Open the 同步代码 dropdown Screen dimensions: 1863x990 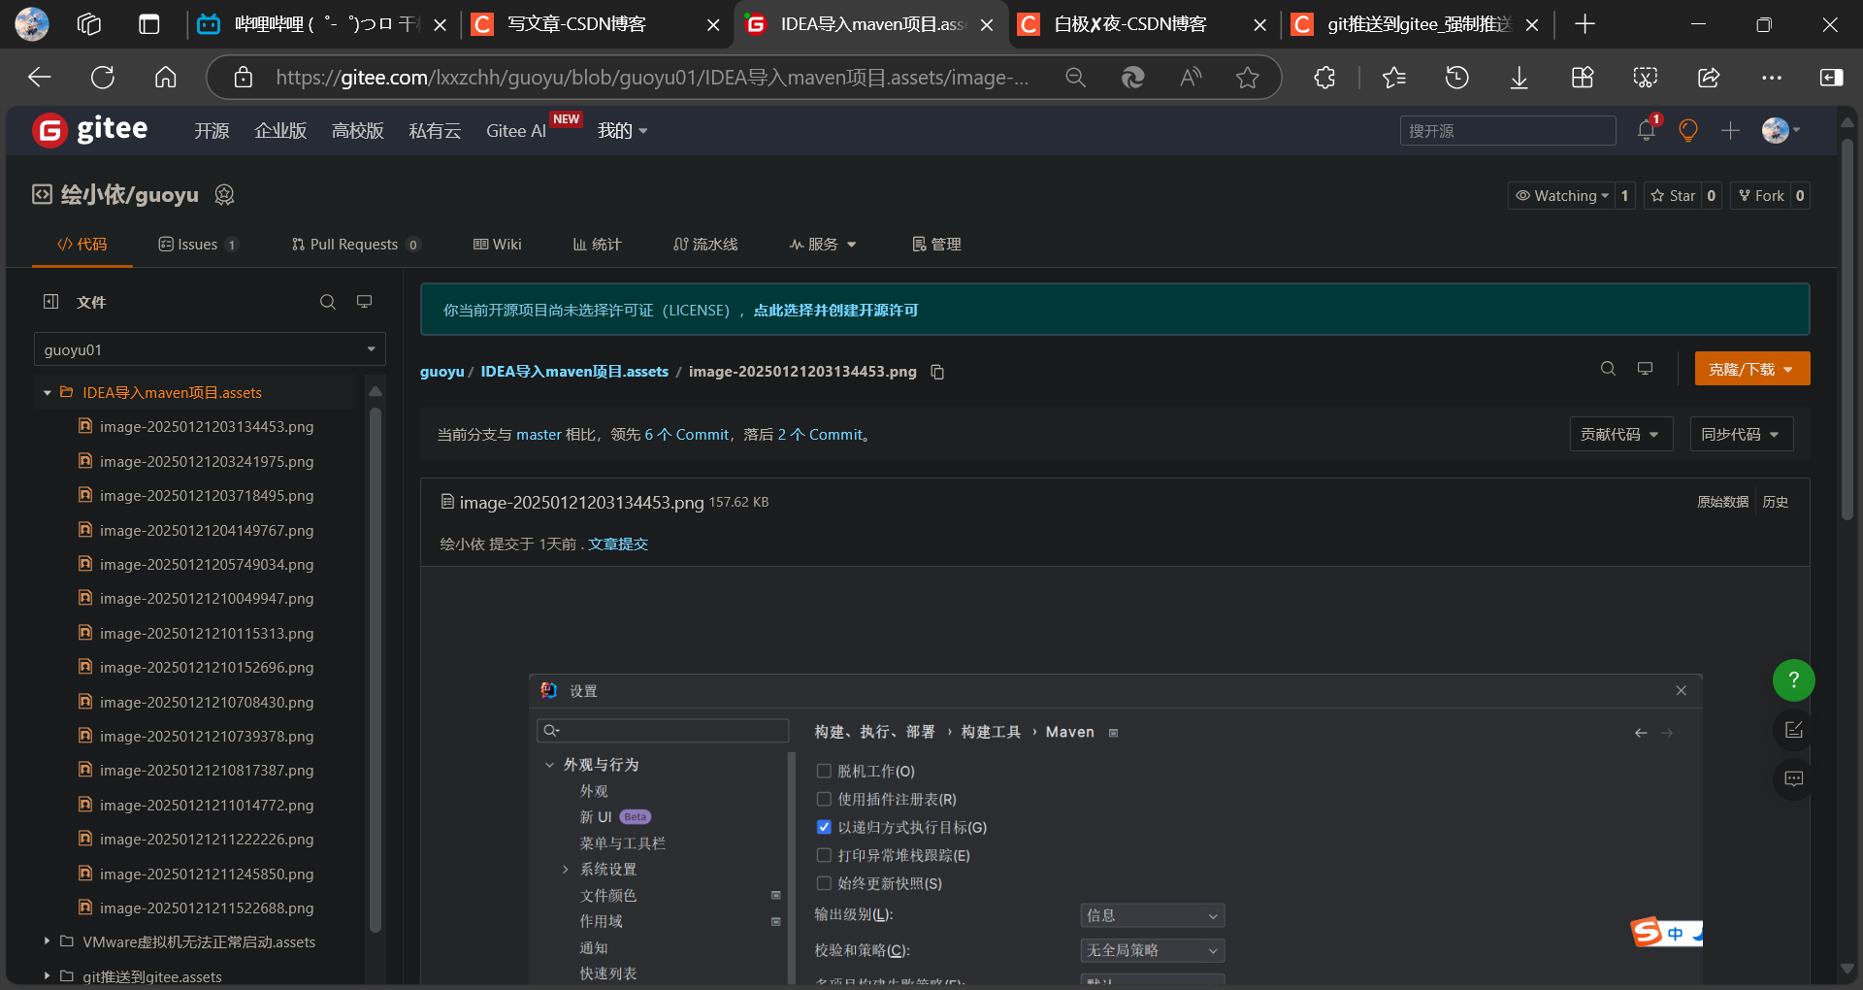(x=1741, y=434)
